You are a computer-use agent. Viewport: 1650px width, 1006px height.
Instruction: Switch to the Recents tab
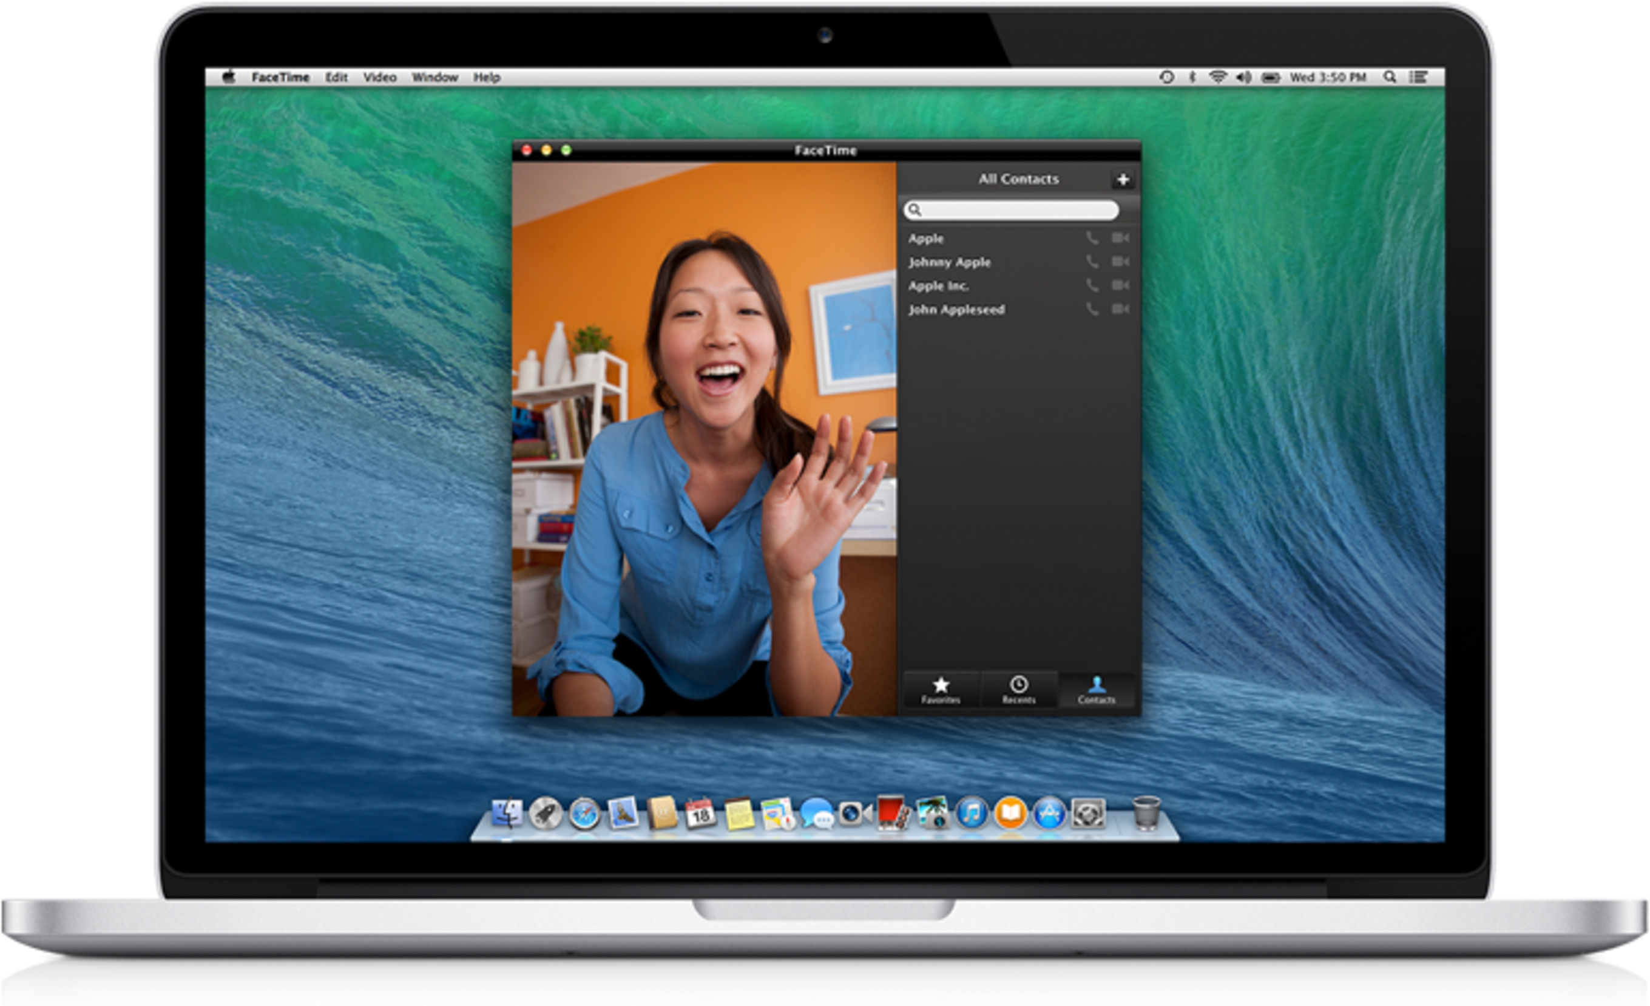coord(1018,690)
